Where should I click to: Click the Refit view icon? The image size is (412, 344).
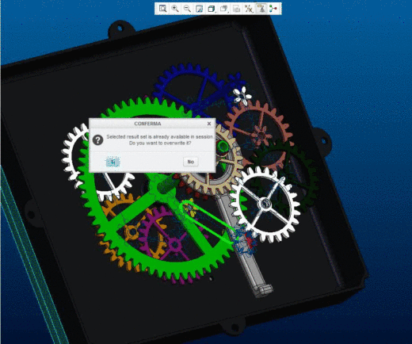click(162, 9)
